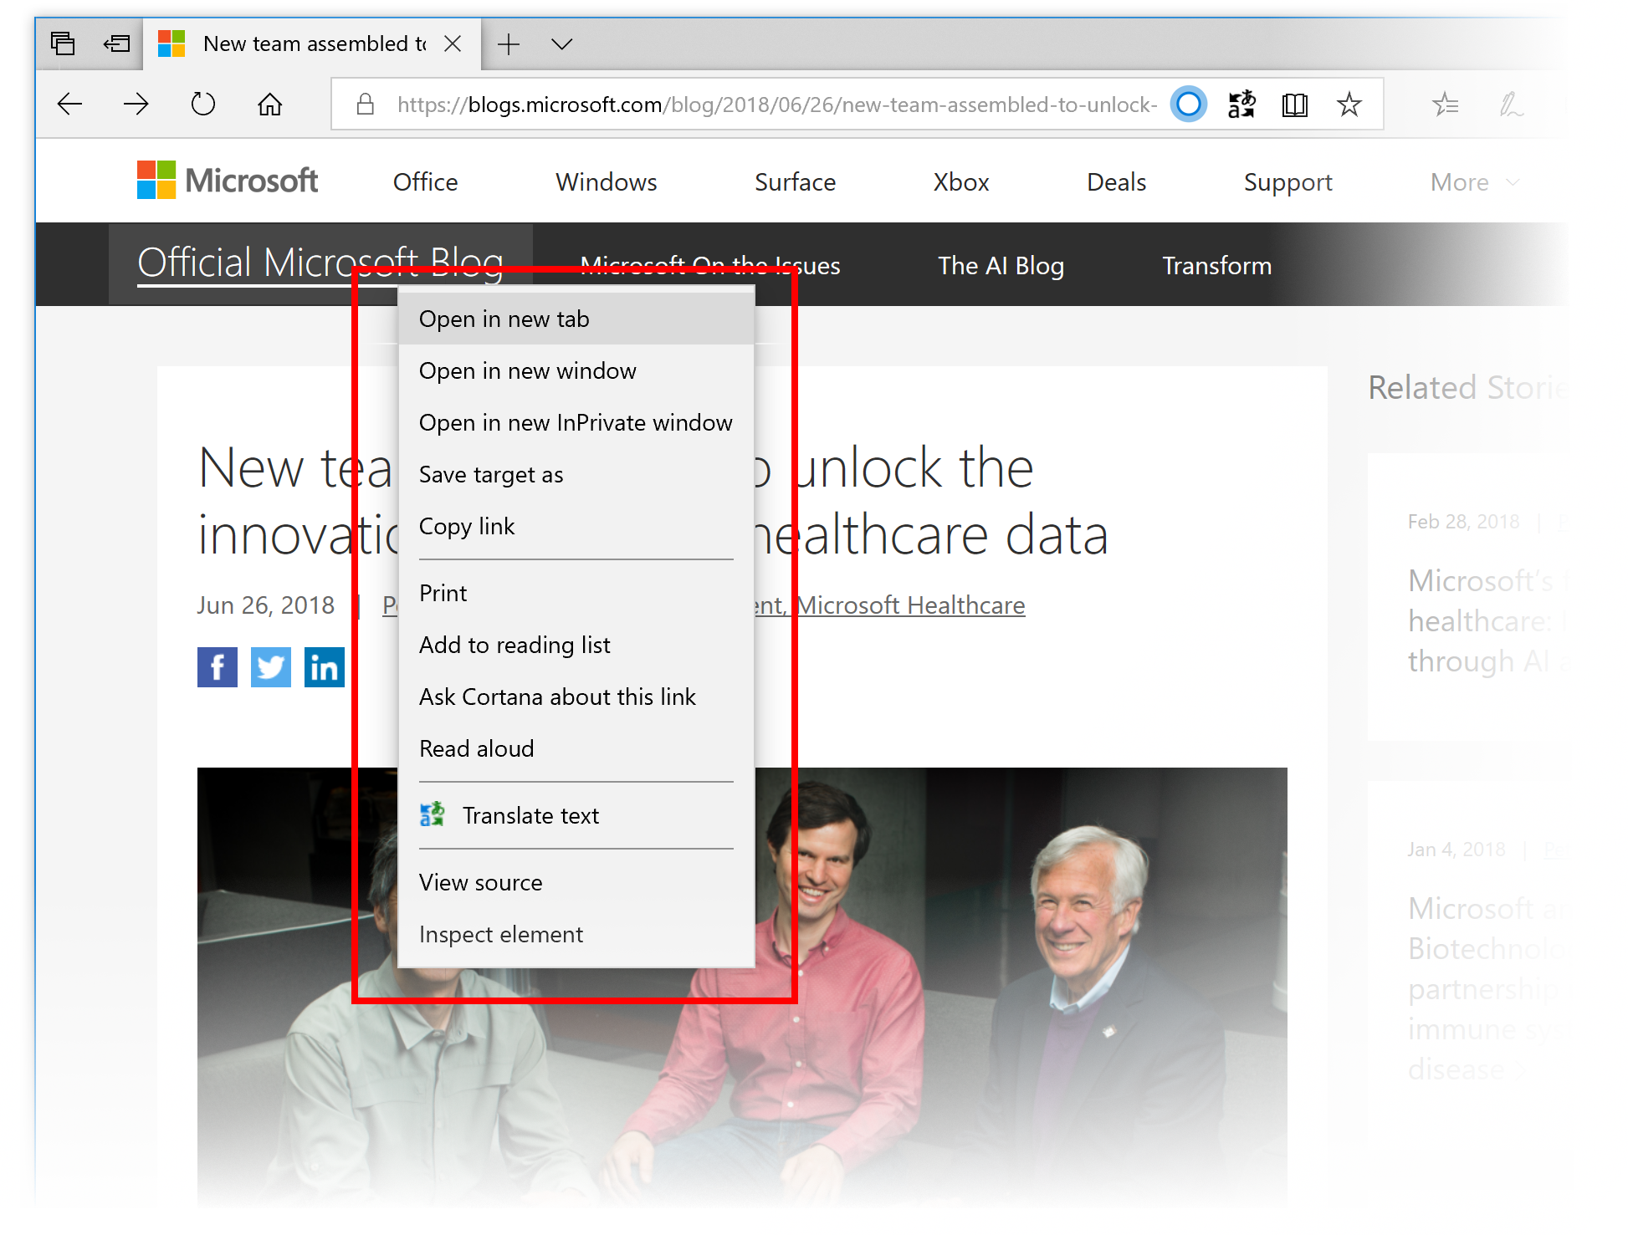Share article on Facebook
This screenshot has width=1628, height=1235.
point(217,667)
